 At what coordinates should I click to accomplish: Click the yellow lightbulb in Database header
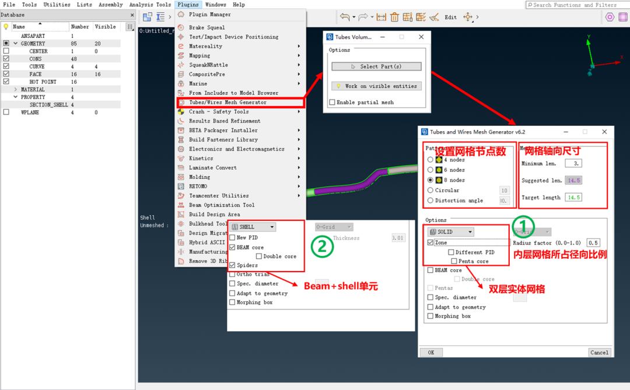point(6,27)
